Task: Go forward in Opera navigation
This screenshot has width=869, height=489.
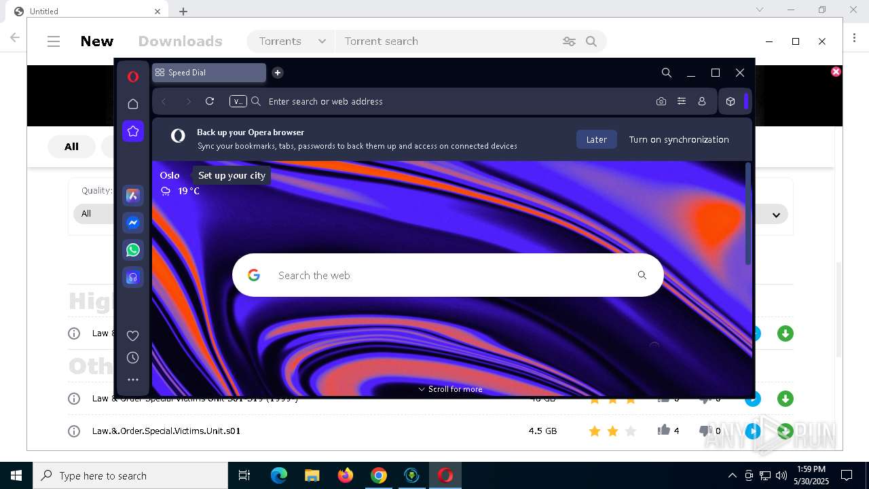Action: (188, 101)
